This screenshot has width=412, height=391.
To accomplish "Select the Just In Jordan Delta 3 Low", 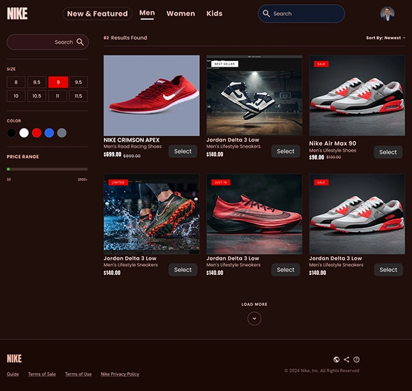I will pyautogui.click(x=286, y=270).
